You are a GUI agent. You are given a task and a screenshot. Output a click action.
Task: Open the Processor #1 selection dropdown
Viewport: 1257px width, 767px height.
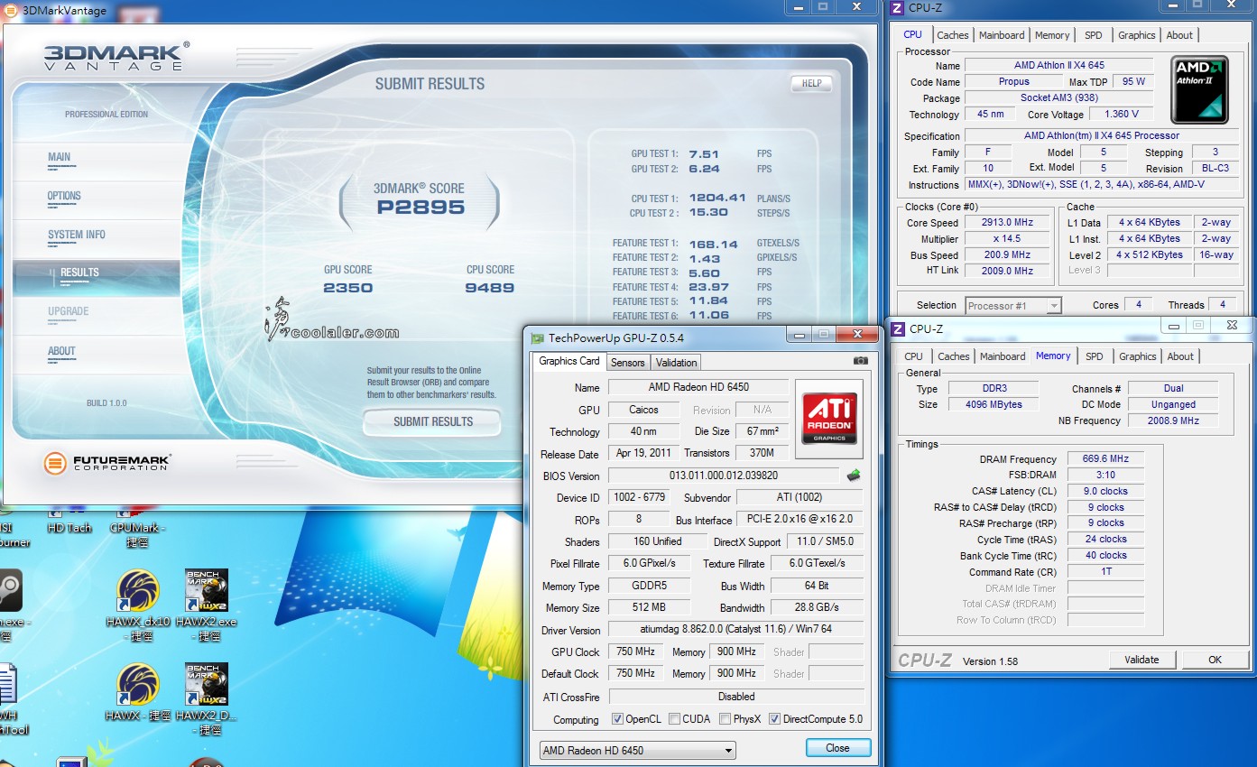[x=1013, y=306]
